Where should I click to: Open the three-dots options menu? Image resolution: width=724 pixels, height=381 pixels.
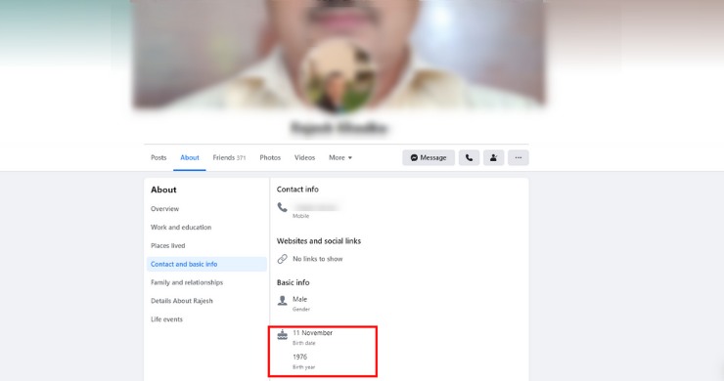[x=519, y=157]
